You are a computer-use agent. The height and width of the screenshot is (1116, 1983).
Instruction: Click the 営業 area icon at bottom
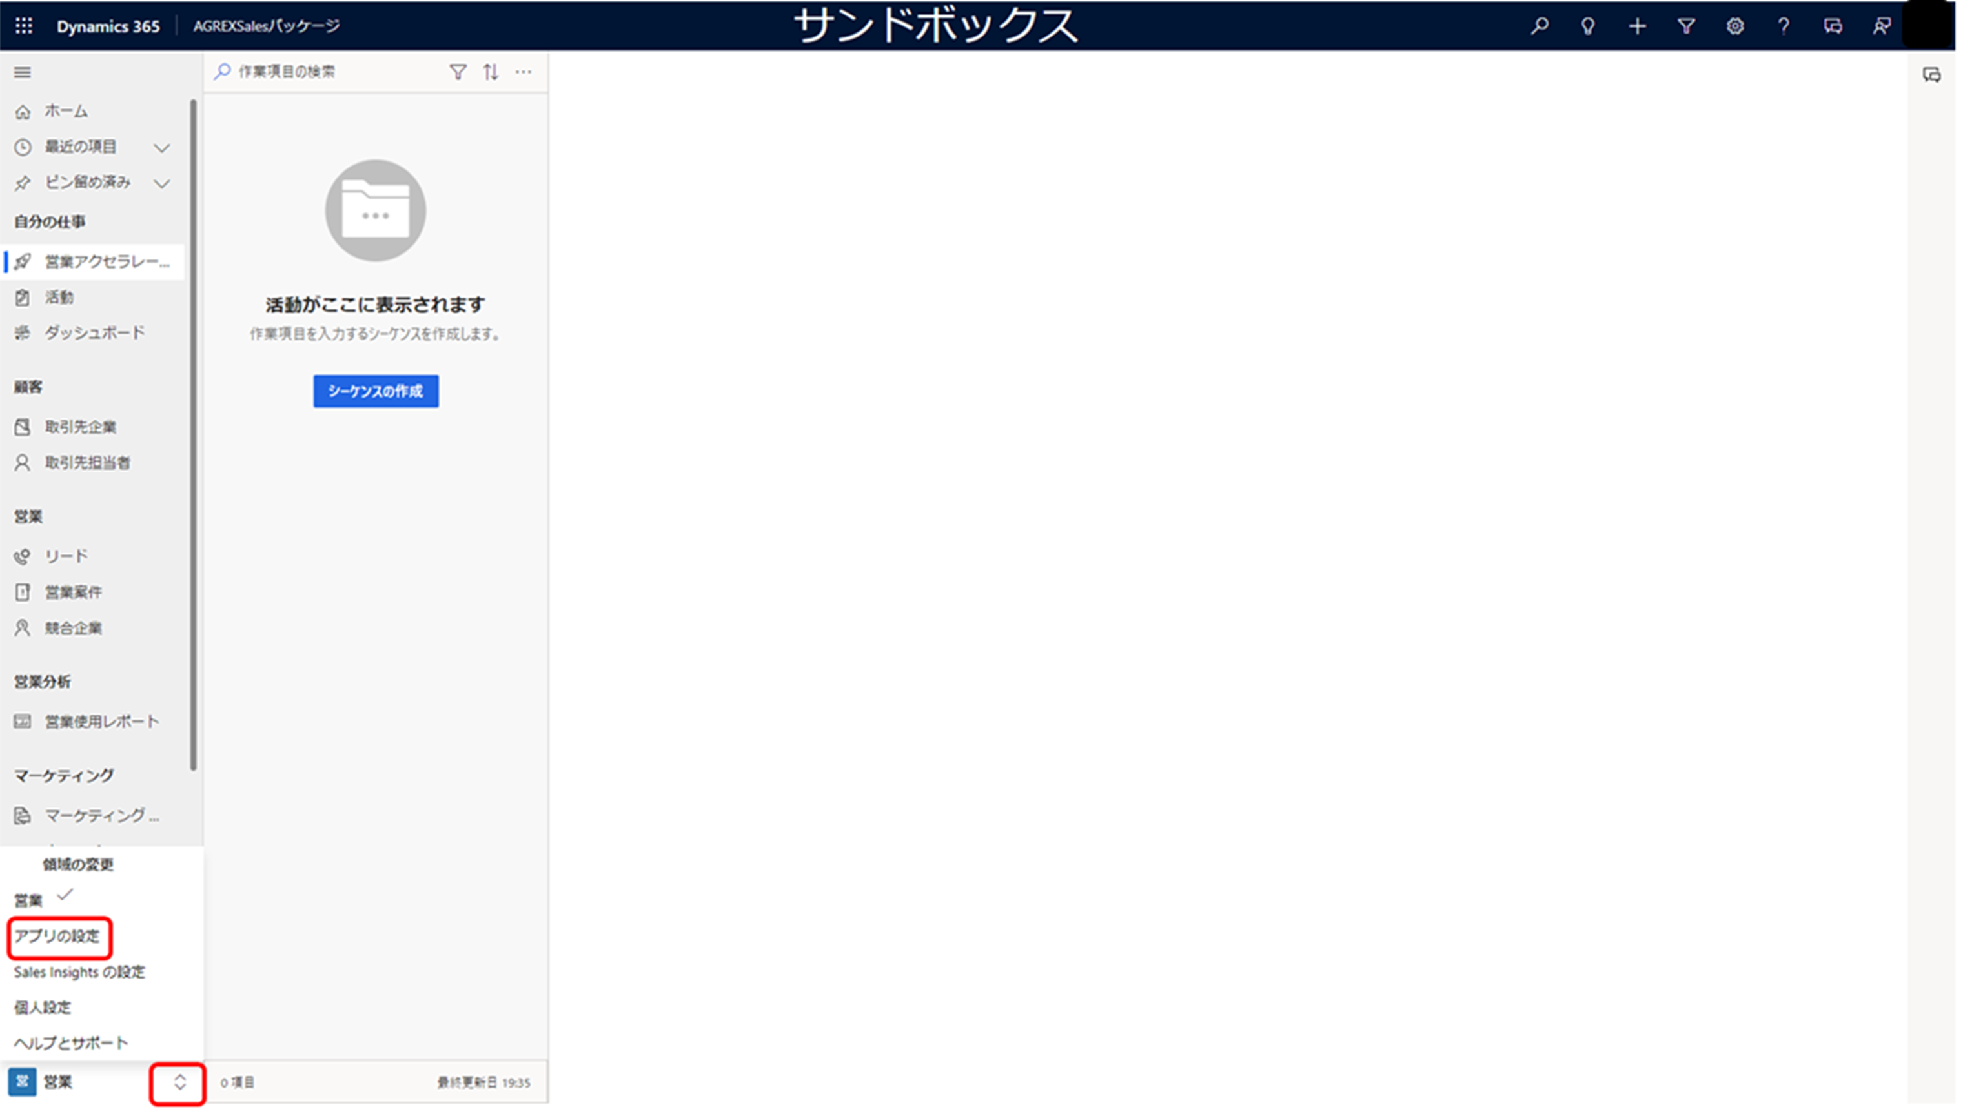pyautogui.click(x=23, y=1081)
